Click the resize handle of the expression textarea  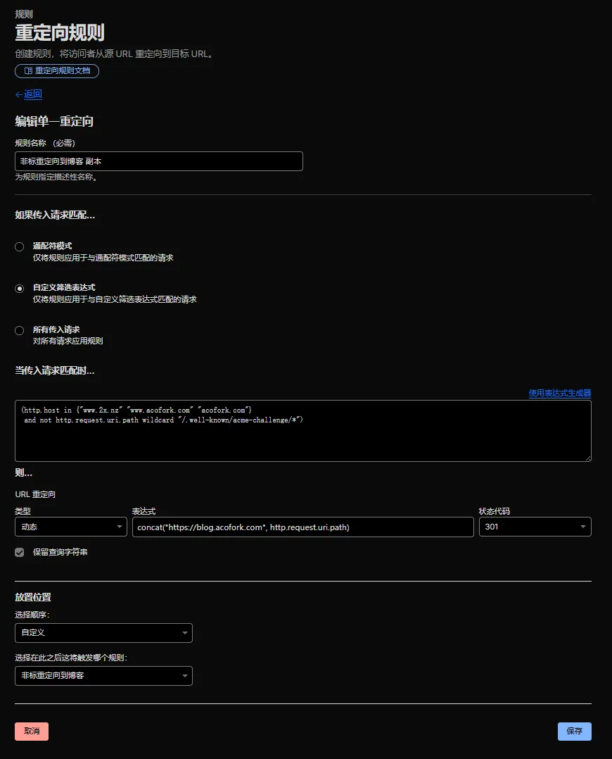[x=587, y=458]
